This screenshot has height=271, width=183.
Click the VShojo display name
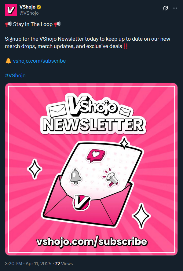tap(27, 7)
